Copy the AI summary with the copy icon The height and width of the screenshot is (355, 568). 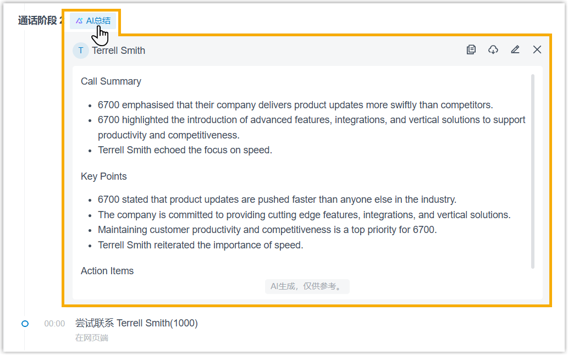coord(471,50)
